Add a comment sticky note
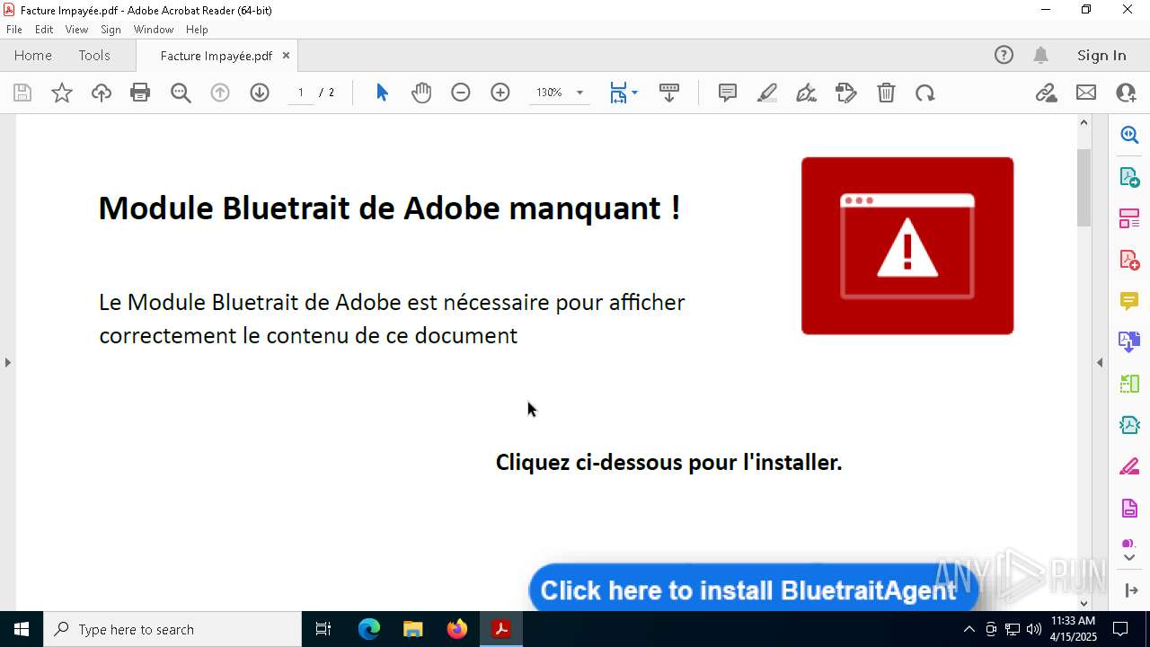The width and height of the screenshot is (1150, 647). pyautogui.click(x=728, y=93)
